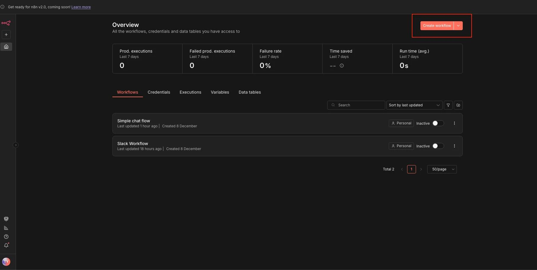Open the Home overview sidebar icon

coord(6,47)
